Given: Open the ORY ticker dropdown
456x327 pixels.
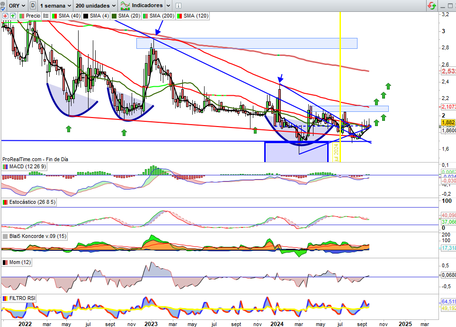Looking at the screenshot, I should click(17, 6).
